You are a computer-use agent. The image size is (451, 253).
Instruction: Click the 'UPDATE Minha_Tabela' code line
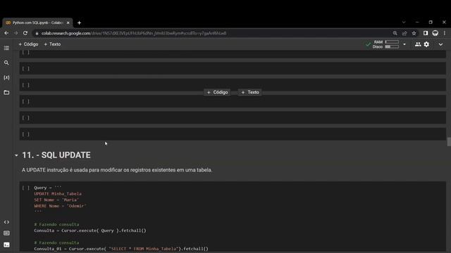pos(58,194)
